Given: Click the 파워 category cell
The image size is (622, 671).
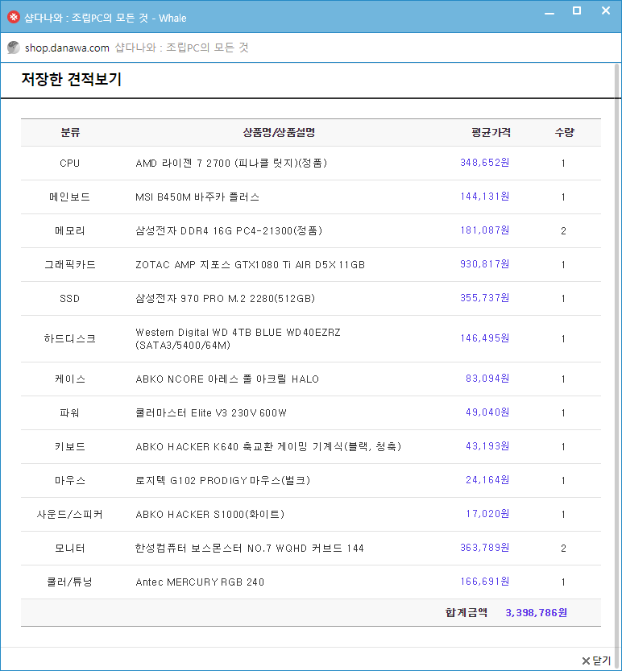Looking at the screenshot, I should (x=70, y=412).
